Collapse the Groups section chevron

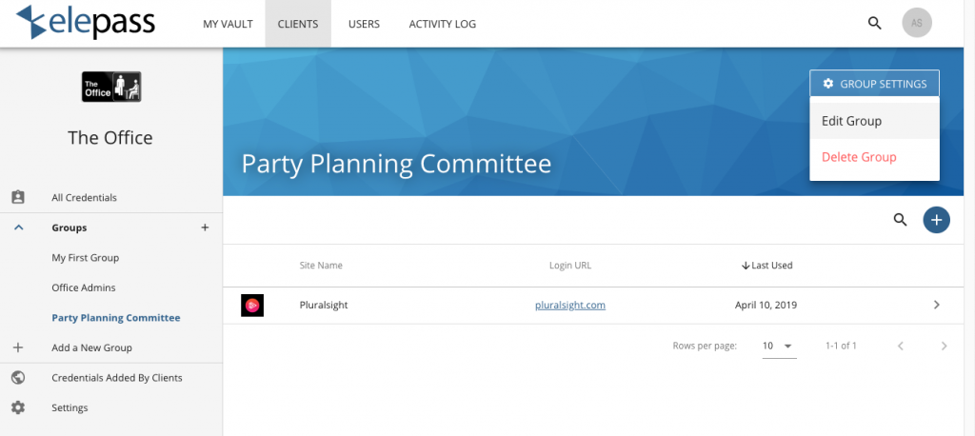17,228
